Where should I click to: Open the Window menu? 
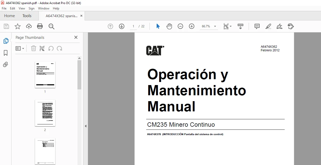[44, 8]
